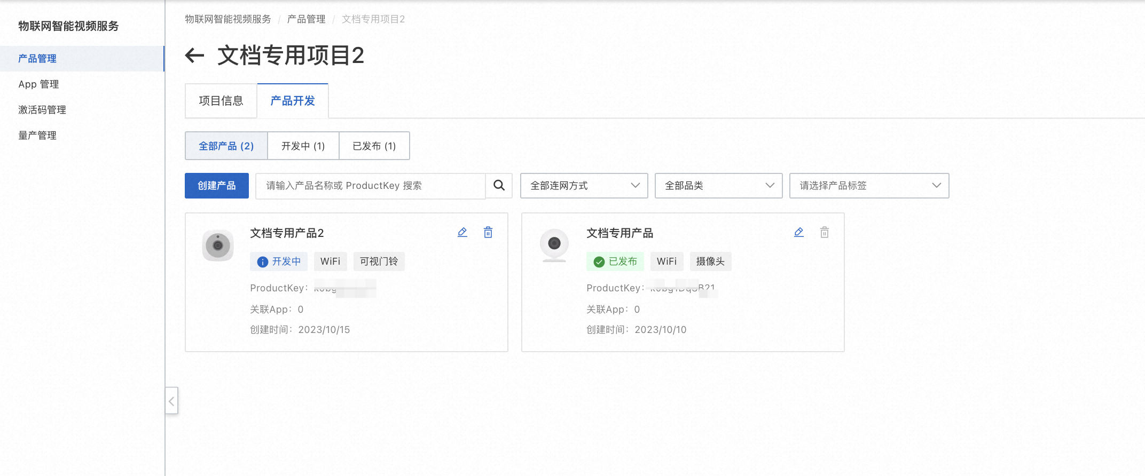This screenshot has height=476, width=1145.
Task: Click the blue info icon in 开发中 tag
Action: pyautogui.click(x=262, y=261)
